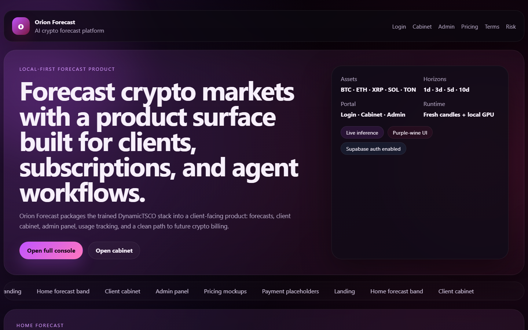Screen dimensions: 528x330
Task: Select the full Landing marquee item
Action: click(x=344, y=291)
